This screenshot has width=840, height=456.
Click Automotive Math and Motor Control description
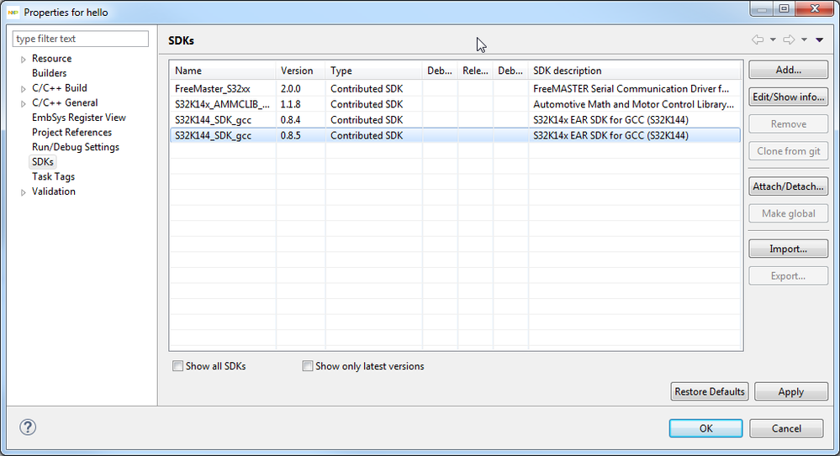(633, 104)
